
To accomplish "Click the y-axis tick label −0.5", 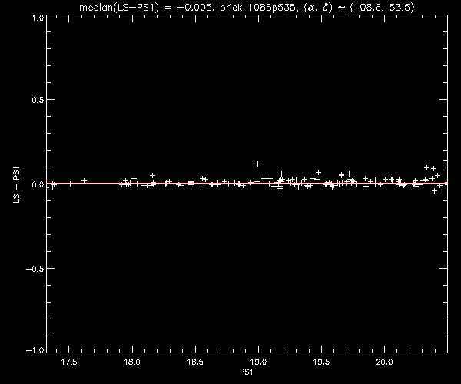I will [35, 269].
